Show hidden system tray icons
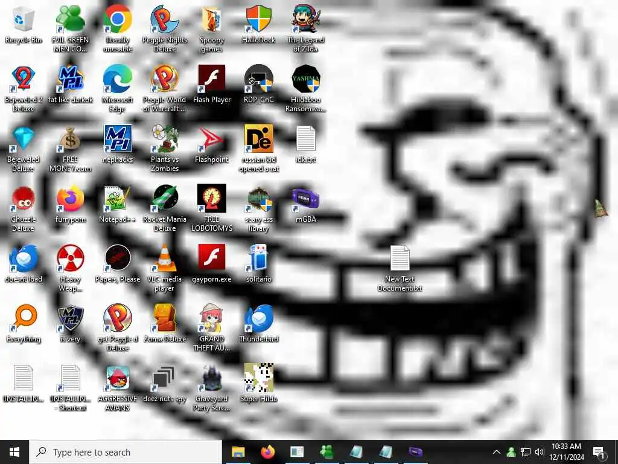The height and width of the screenshot is (464, 618). pos(497,452)
